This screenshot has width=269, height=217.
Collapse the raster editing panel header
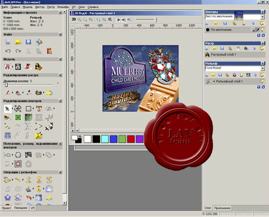60,75
